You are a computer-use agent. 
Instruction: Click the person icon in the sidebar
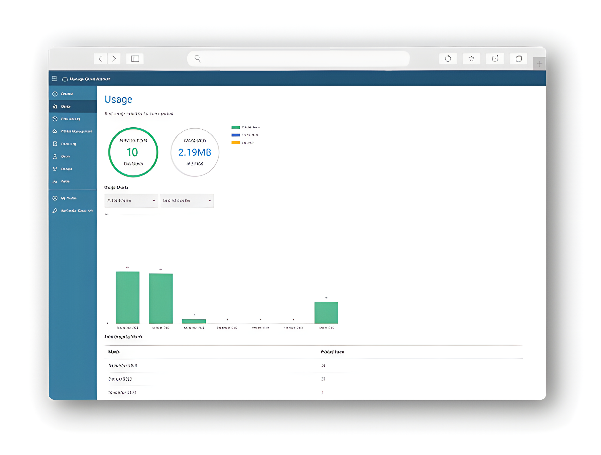pos(55,156)
